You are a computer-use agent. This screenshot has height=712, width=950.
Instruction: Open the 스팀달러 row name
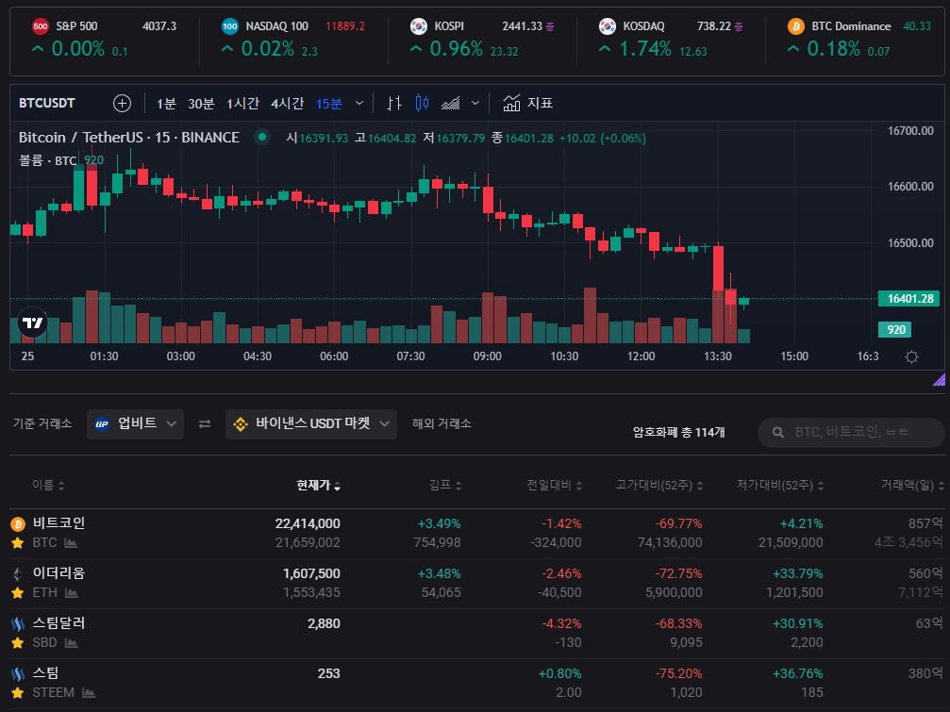click(58, 622)
